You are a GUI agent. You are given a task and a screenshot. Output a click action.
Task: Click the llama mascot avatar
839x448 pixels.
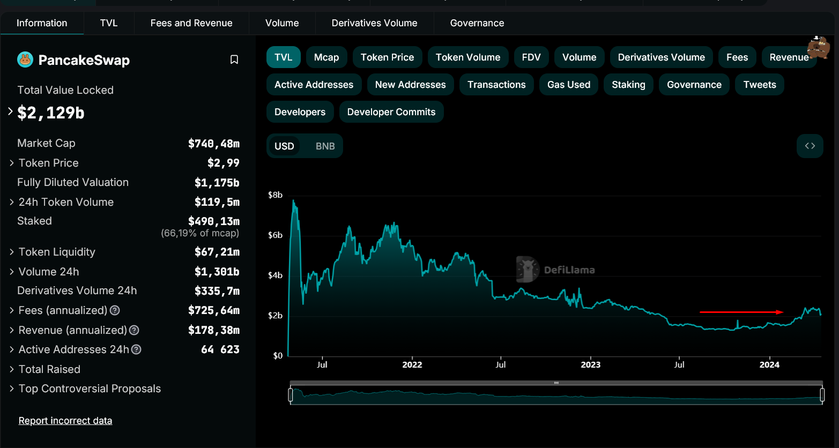(819, 47)
